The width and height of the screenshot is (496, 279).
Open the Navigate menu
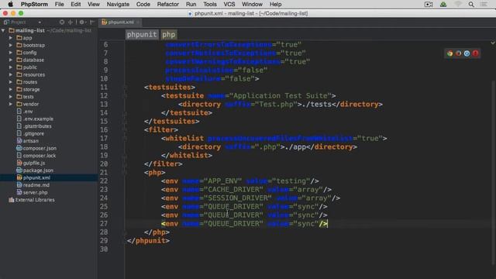pos(118,5)
